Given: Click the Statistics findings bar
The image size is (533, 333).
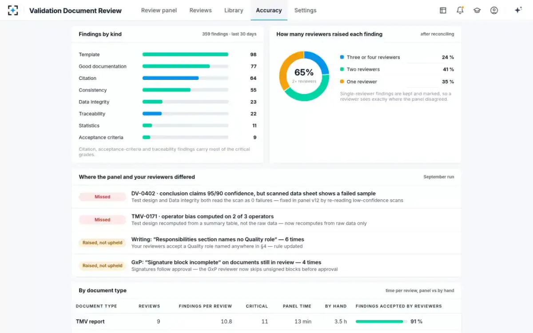Looking at the screenshot, I should click(185, 126).
